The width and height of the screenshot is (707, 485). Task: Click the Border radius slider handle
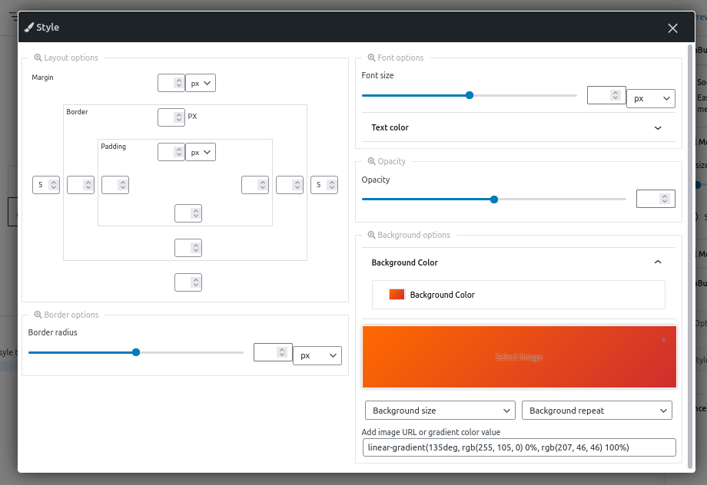(x=136, y=352)
